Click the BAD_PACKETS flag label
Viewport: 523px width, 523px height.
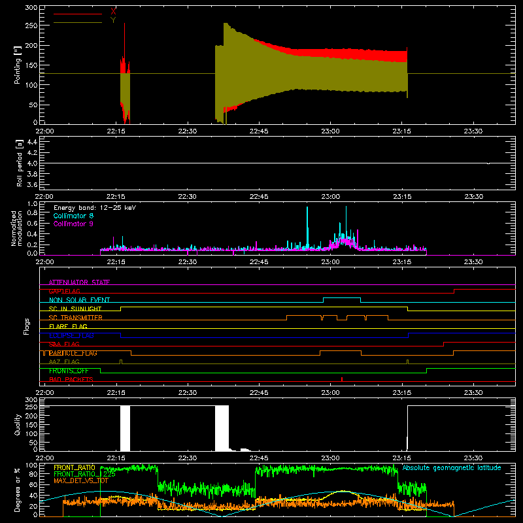(x=71, y=379)
